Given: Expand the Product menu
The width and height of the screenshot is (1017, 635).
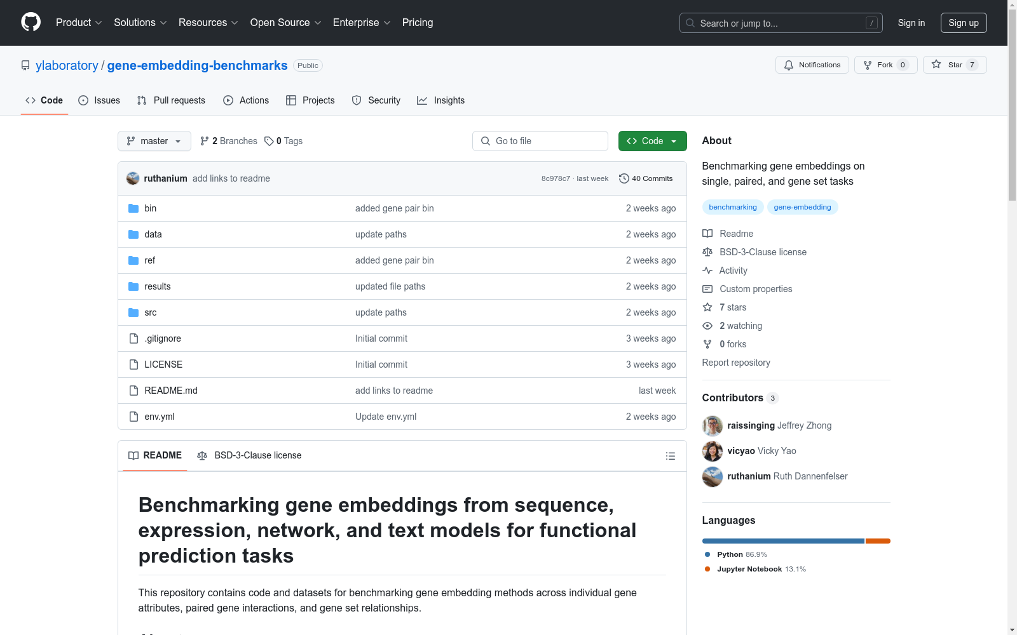Looking at the screenshot, I should (x=79, y=22).
